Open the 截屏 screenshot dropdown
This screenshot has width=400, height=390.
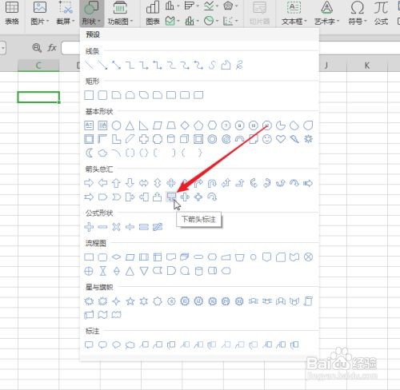[x=66, y=13]
